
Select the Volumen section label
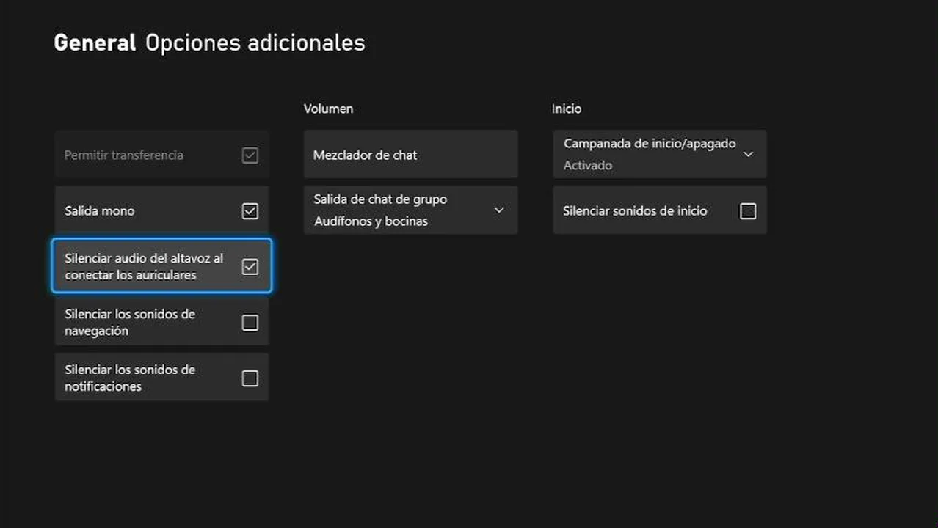coord(328,109)
